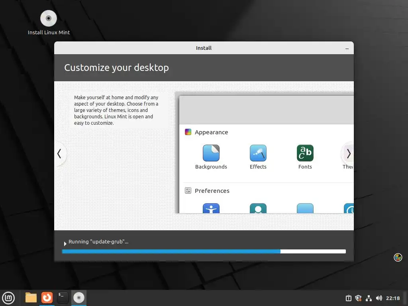Click the Preferences section icon
The height and width of the screenshot is (306, 408).
click(188, 190)
